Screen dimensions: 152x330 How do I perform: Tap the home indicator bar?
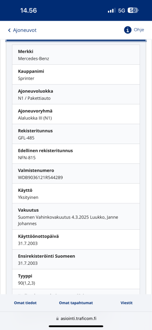pyautogui.click(x=76, y=326)
